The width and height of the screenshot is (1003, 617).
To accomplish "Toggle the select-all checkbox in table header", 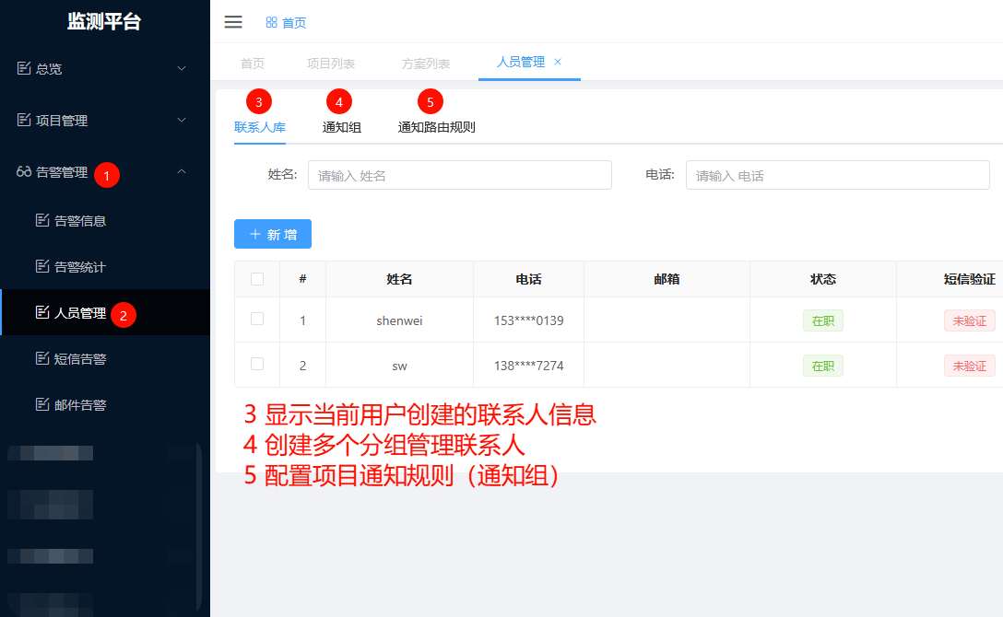I will coord(257,279).
